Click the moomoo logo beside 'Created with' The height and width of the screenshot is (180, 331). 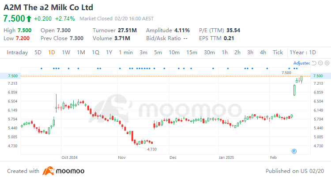tap(63, 171)
